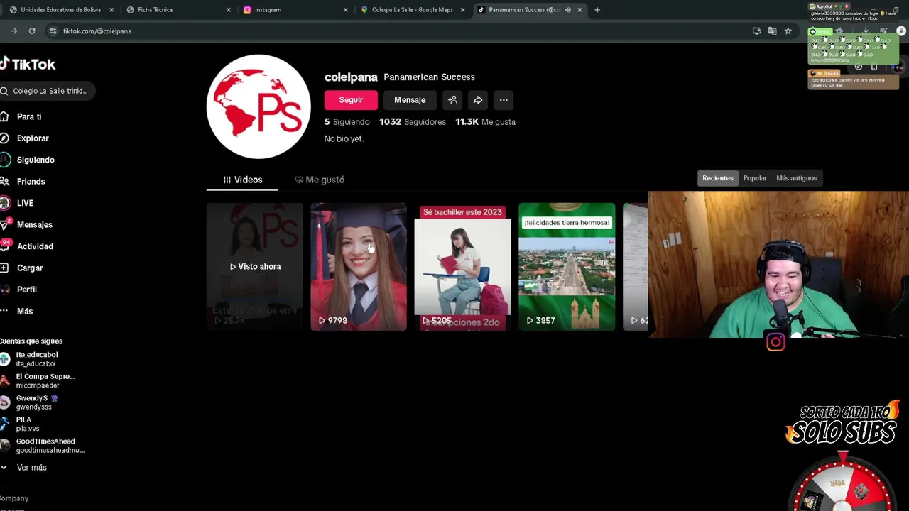Open site information icon in address bar
Screen dimensions: 909x511
[53, 31]
